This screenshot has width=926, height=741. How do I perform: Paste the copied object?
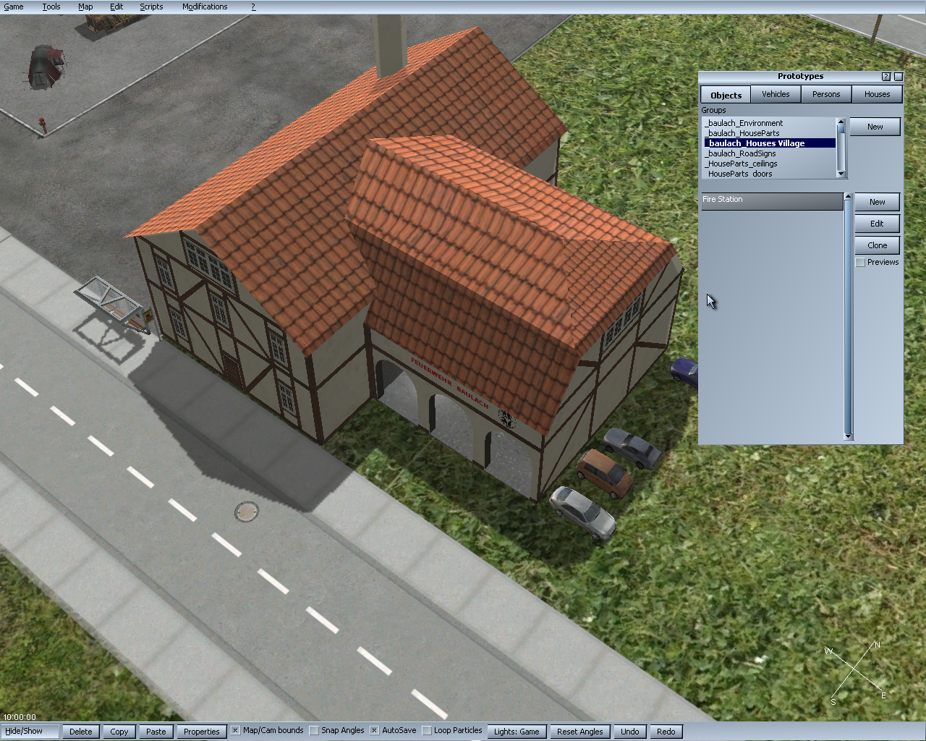[x=156, y=732]
